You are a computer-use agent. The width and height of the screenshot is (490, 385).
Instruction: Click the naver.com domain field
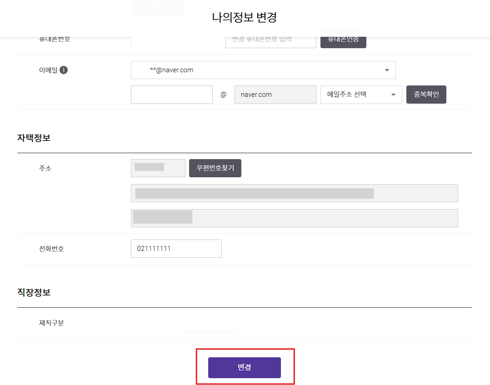[x=275, y=95]
